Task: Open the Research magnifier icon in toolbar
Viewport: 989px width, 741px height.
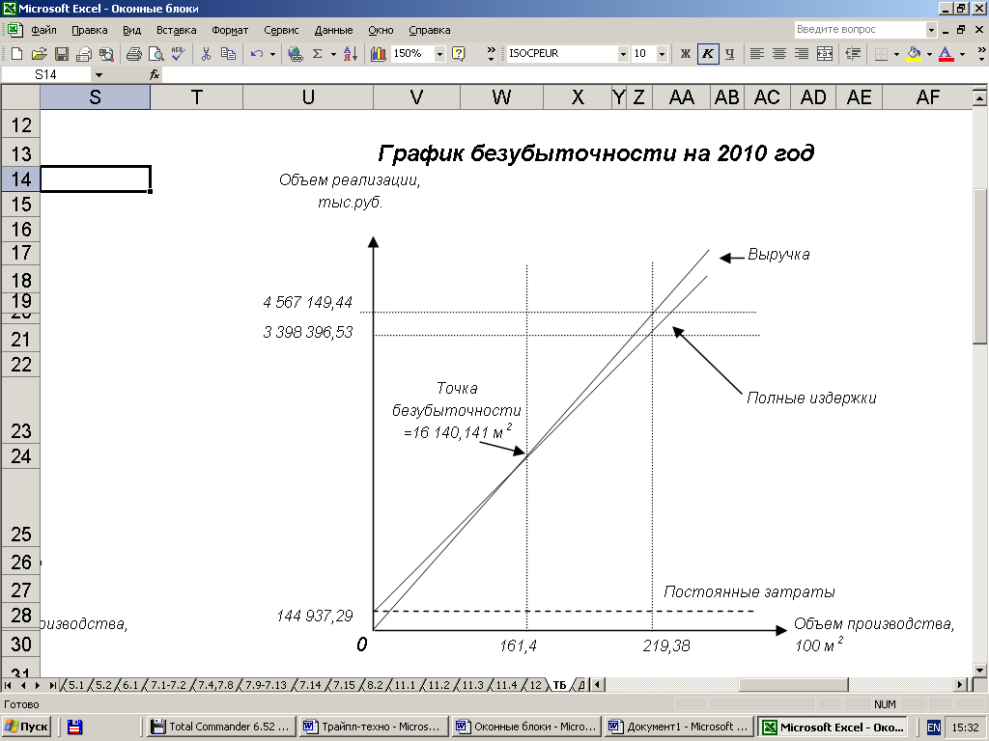Action: [x=106, y=54]
